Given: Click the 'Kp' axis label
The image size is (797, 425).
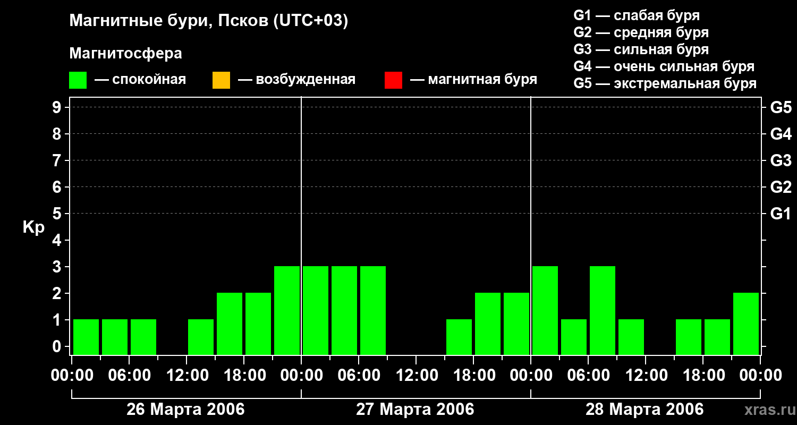Looking at the screenshot, I should [x=34, y=228].
